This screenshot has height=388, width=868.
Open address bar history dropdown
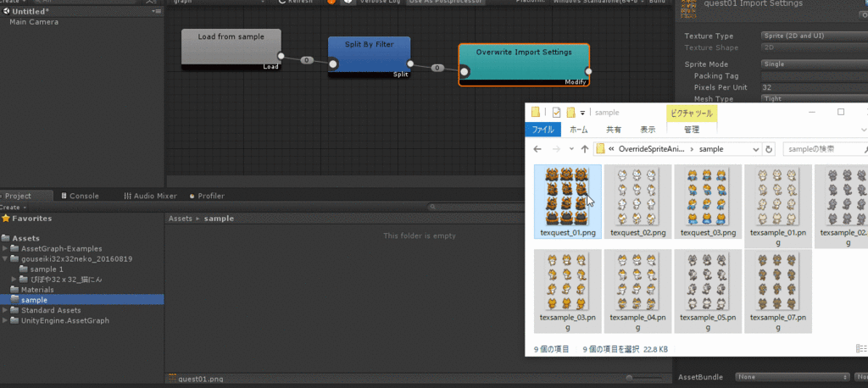tap(756, 149)
